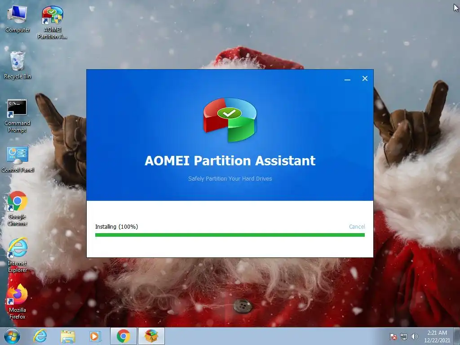The height and width of the screenshot is (345, 460).
Task: Select the AOMEI Partition Assistant desktop shortcut
Action: (52, 22)
